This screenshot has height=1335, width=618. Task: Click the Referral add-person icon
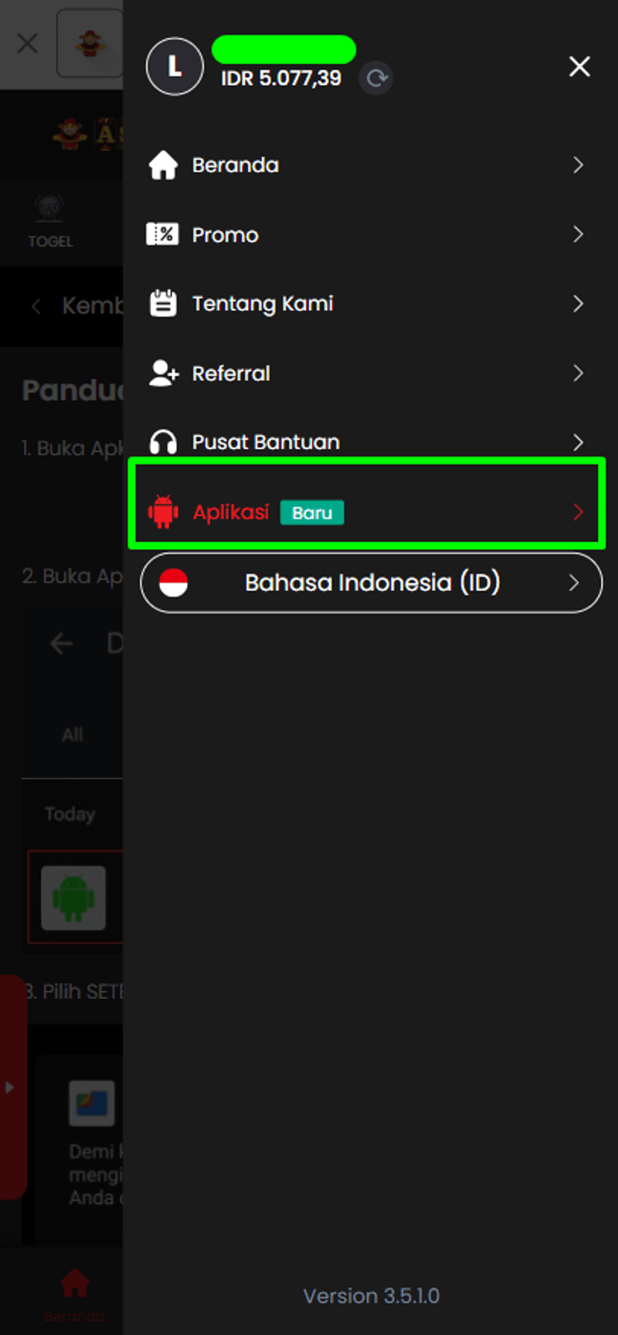[163, 373]
